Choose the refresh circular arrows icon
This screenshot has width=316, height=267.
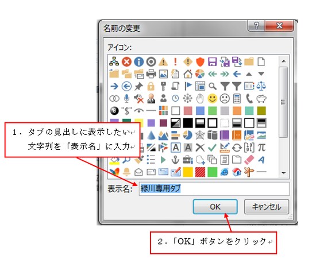tap(237, 148)
